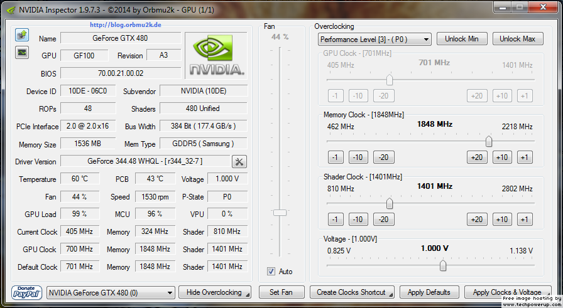Decrease Shader Clock by 10 MHz
The height and width of the screenshot is (308, 563).
(x=358, y=220)
